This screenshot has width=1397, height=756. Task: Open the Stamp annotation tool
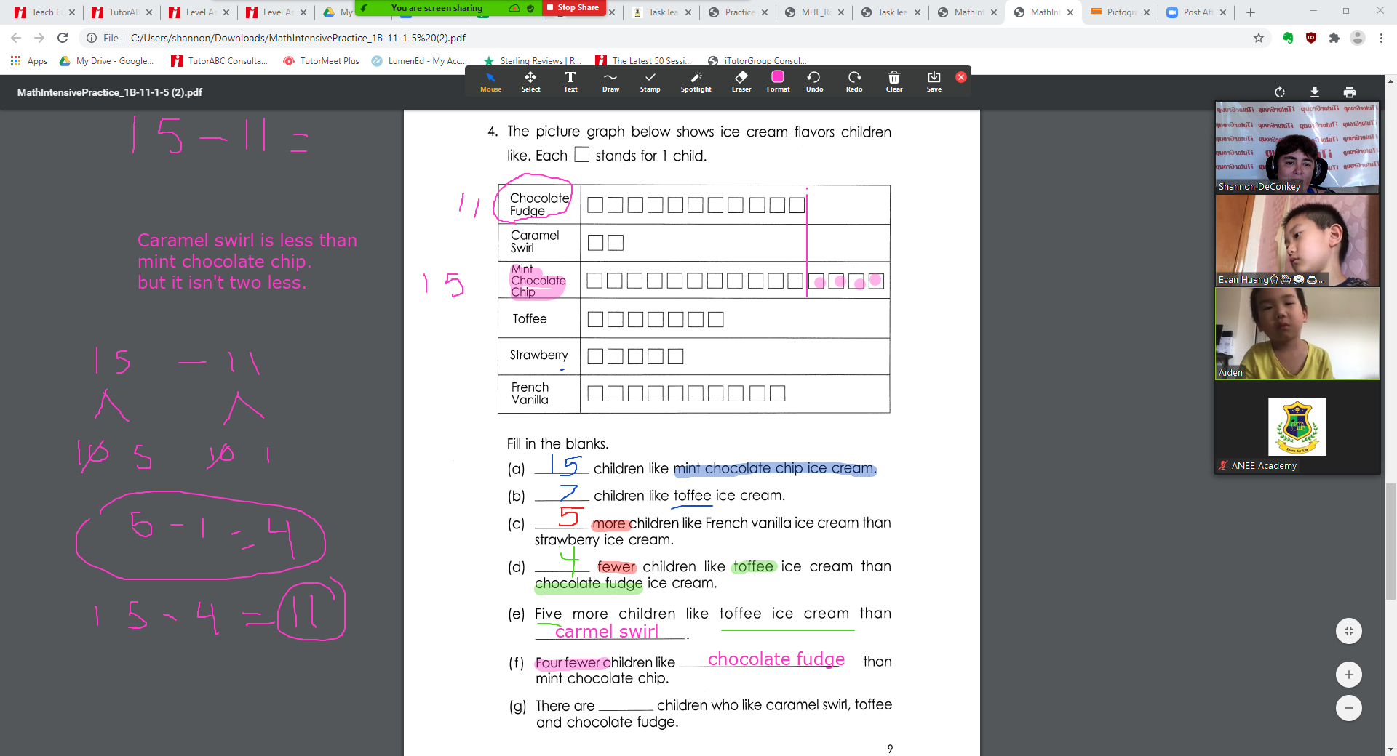(x=650, y=81)
